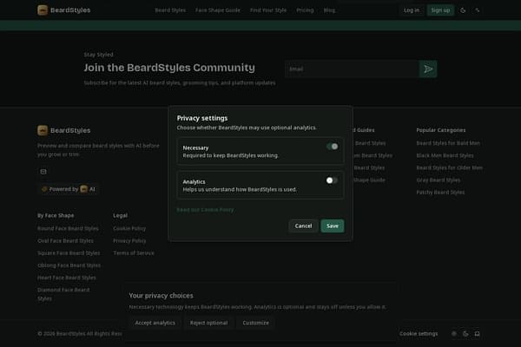The width and height of the screenshot is (521, 347).
Task: Open the Face Shape Guide nav item
Action: (x=218, y=10)
